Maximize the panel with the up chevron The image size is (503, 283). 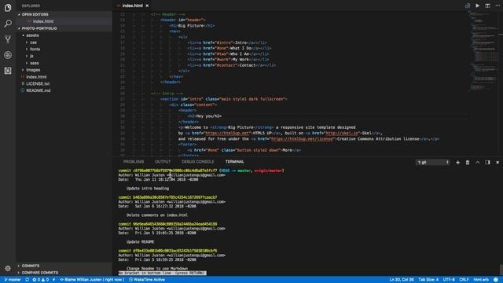pos(478,163)
